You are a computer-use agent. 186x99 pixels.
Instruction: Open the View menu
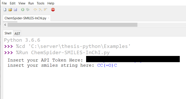tap(22, 3)
